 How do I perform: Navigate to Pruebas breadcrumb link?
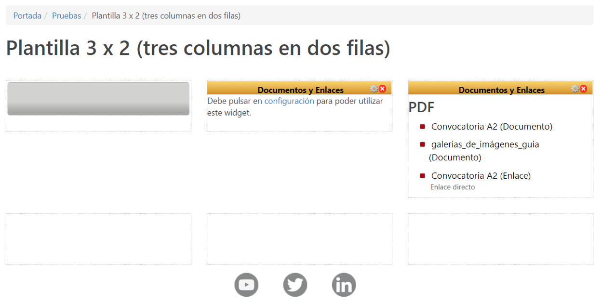pyautogui.click(x=67, y=15)
